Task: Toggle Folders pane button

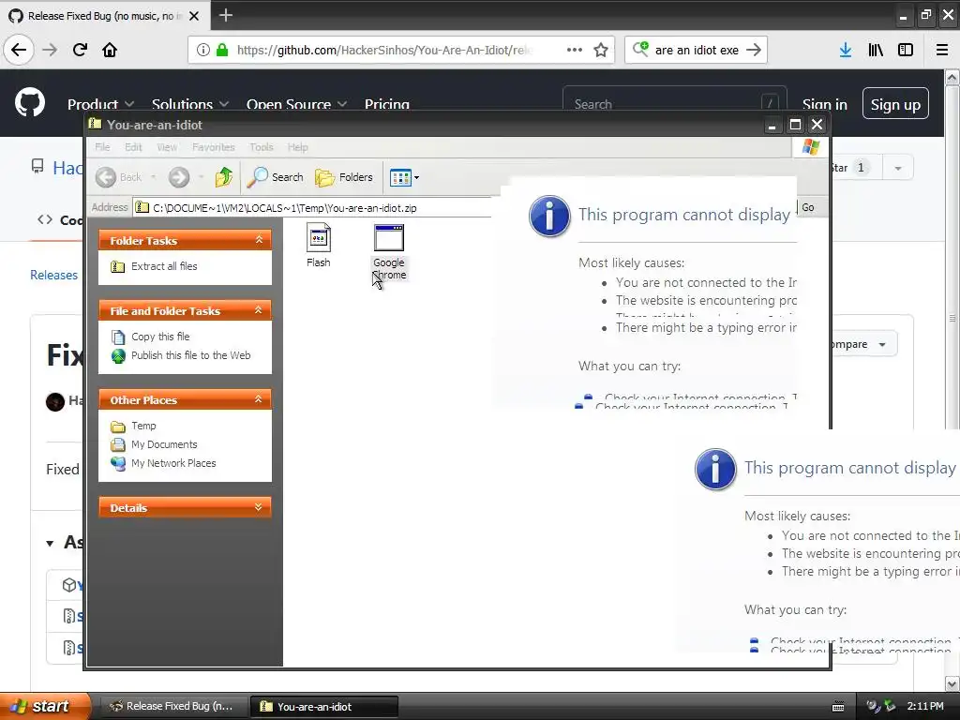Action: [343, 177]
